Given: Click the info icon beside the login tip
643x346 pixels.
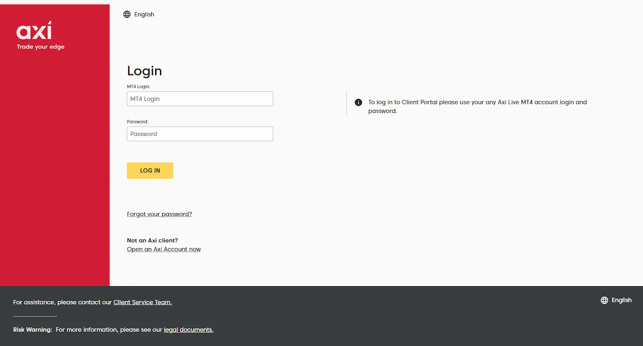Looking at the screenshot, I should pyautogui.click(x=358, y=102).
